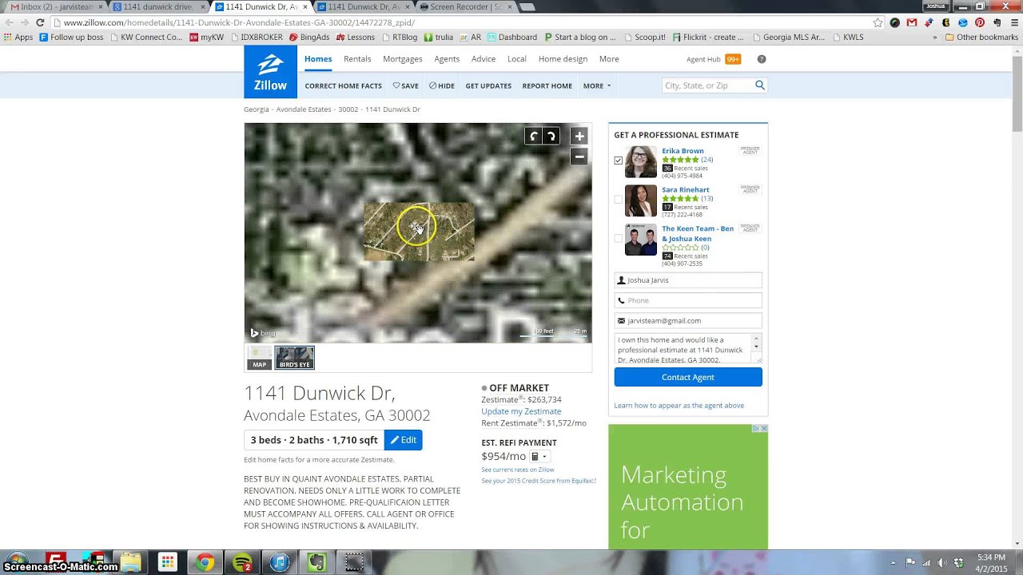Open Erika Brown's agent profile link

[683, 151]
